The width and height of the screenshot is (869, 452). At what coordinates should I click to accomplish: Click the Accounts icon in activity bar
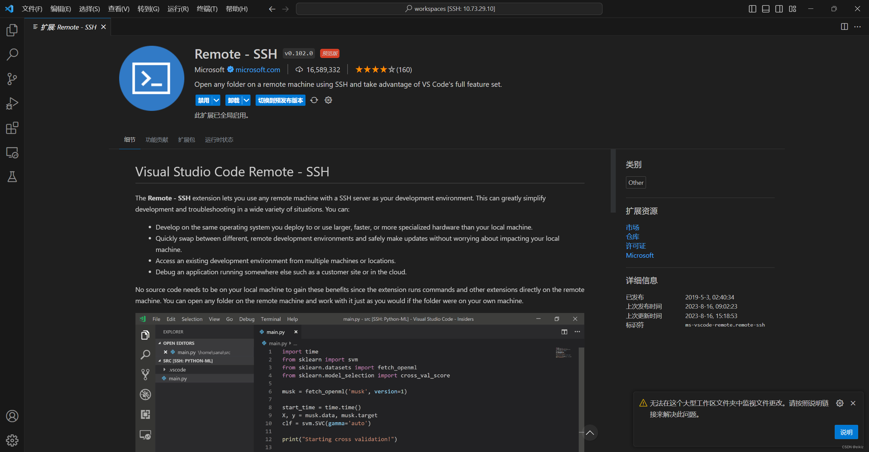[x=12, y=416]
